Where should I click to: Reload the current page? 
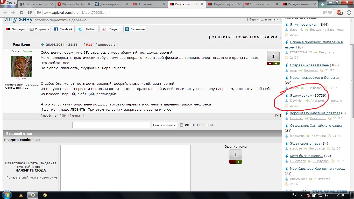coord(22,12)
